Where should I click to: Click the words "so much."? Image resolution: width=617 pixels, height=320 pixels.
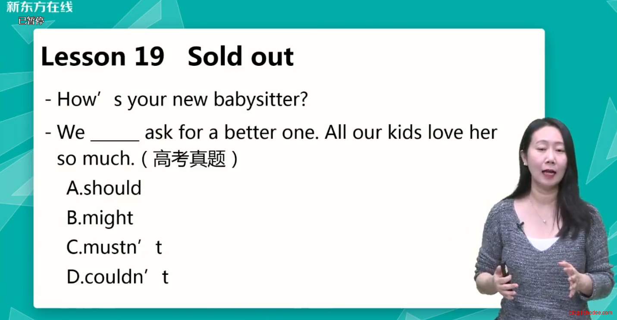click(96, 159)
